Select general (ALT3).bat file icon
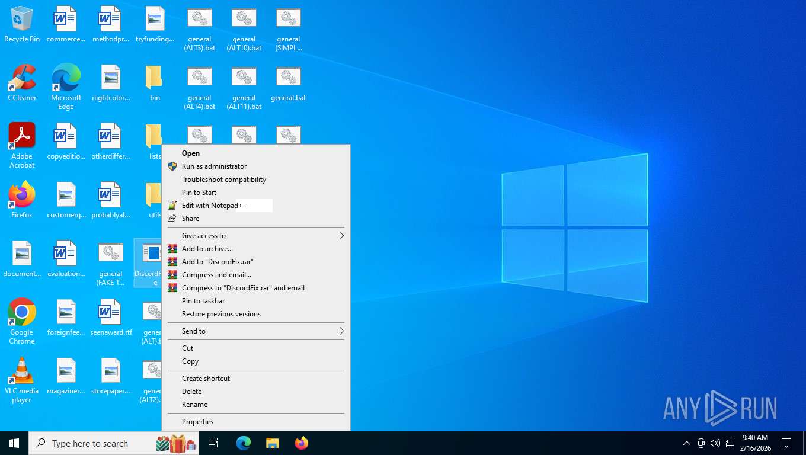Image resolution: width=806 pixels, height=455 pixels. (x=200, y=29)
